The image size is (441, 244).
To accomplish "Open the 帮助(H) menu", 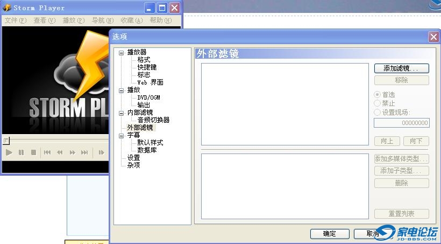I will 161,20.
